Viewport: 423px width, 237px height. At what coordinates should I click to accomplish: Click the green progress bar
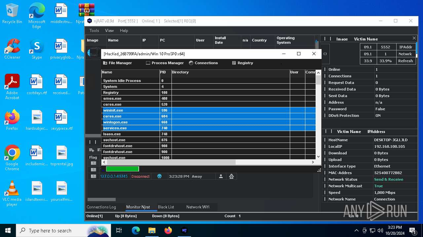point(122,169)
